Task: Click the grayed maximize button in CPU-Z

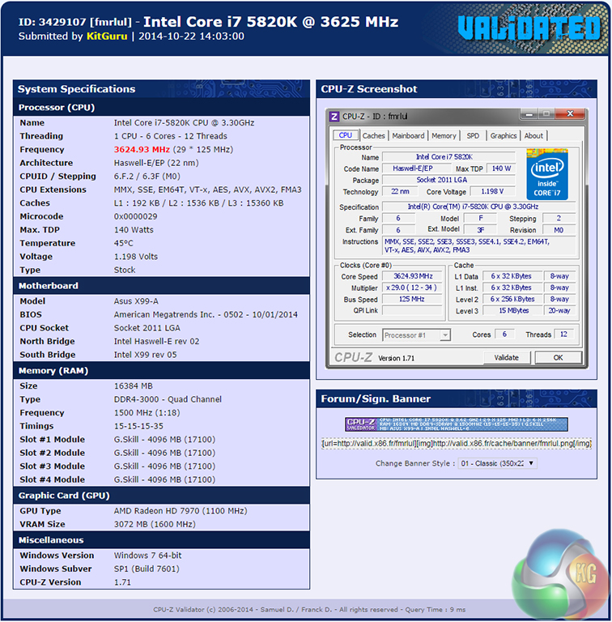Action: pos(546,114)
